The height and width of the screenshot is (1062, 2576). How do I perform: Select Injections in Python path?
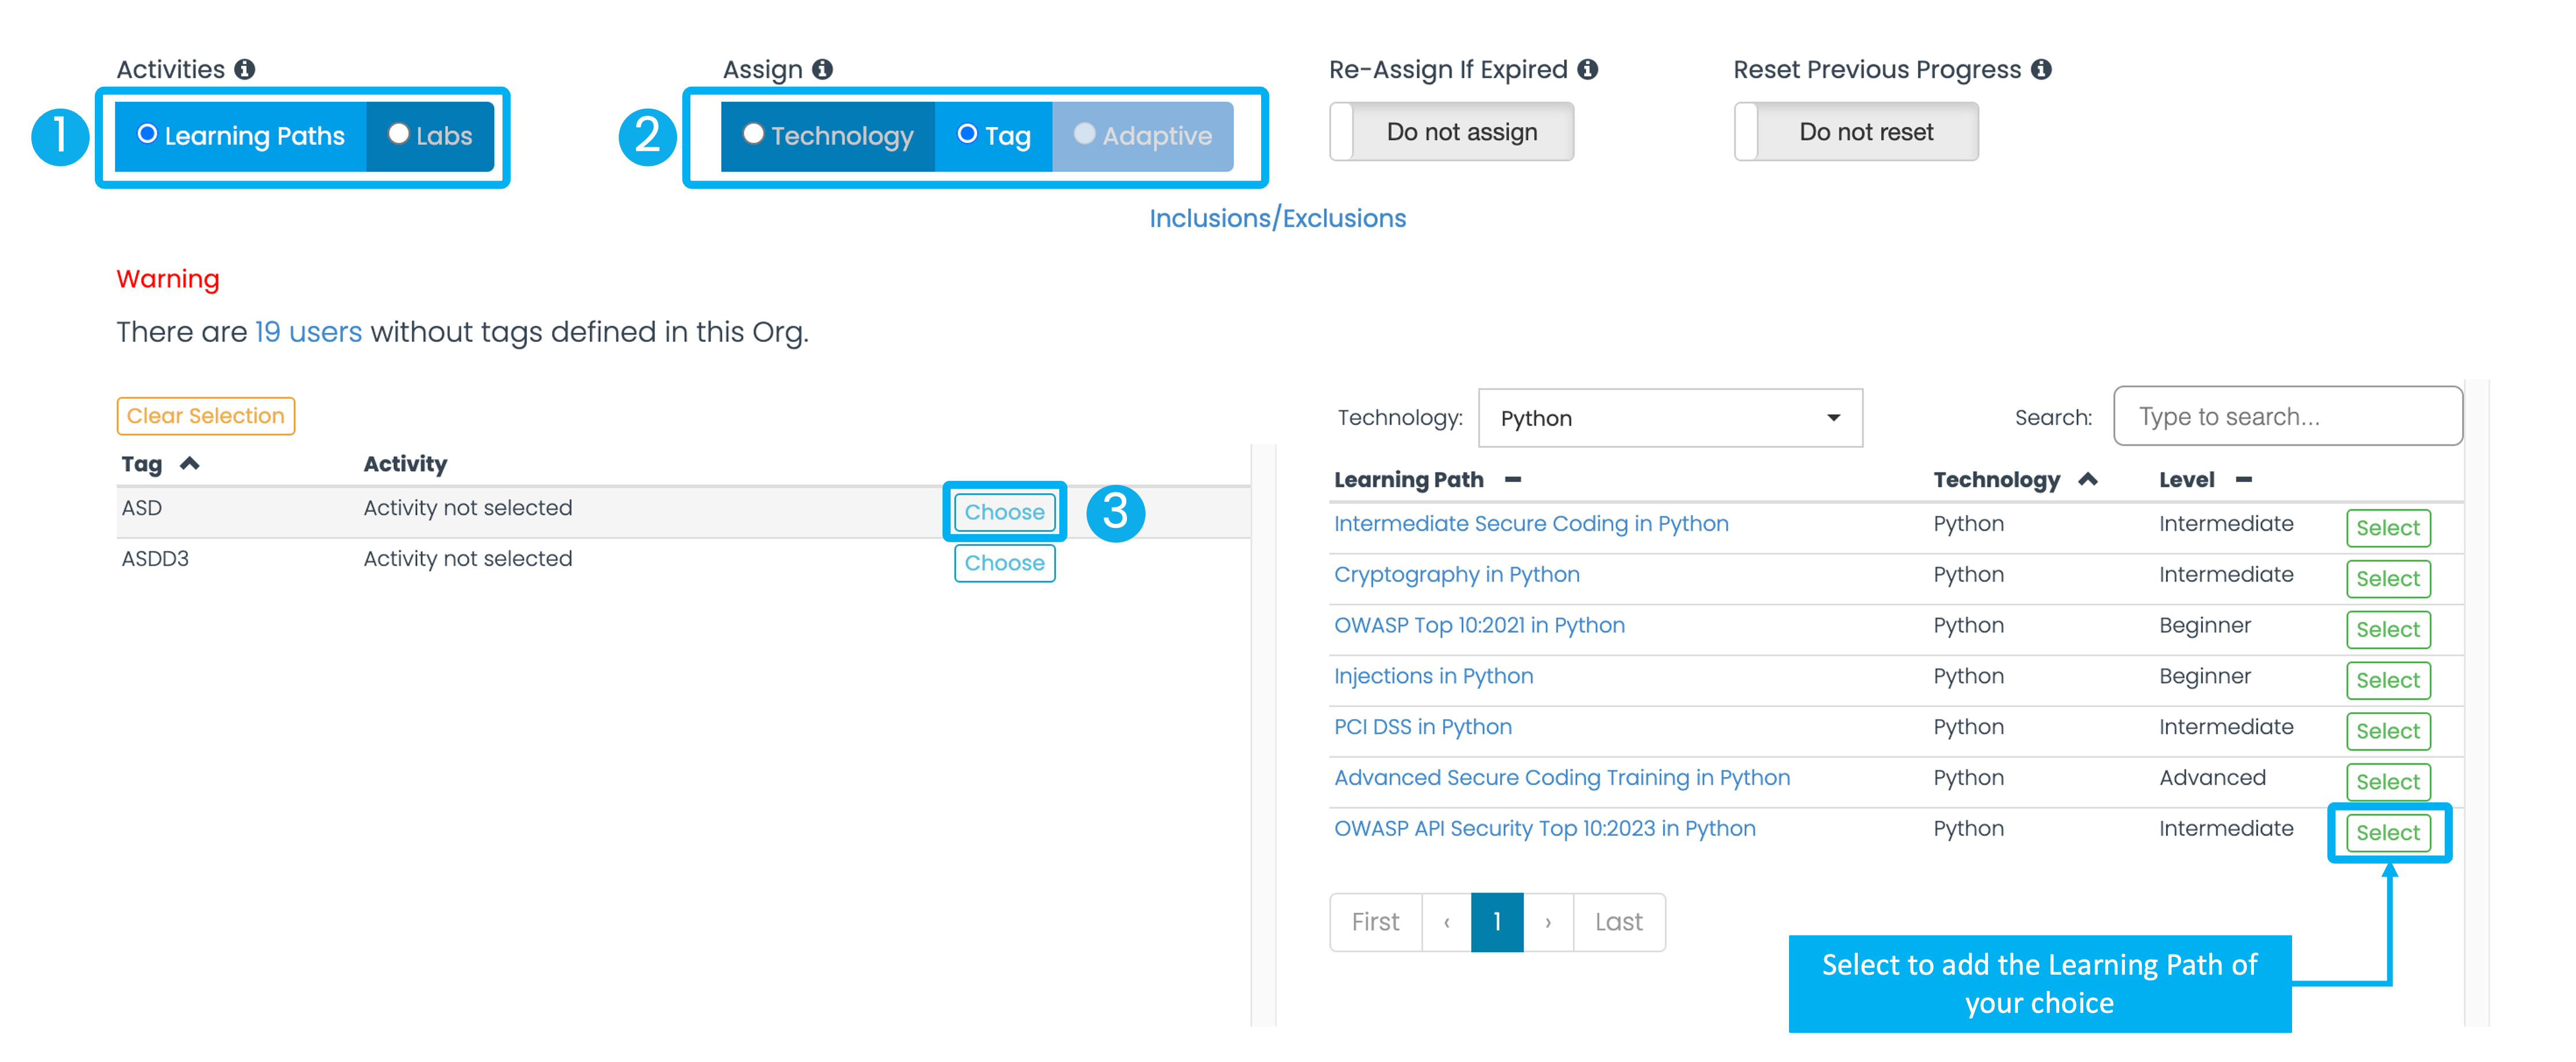[2388, 681]
